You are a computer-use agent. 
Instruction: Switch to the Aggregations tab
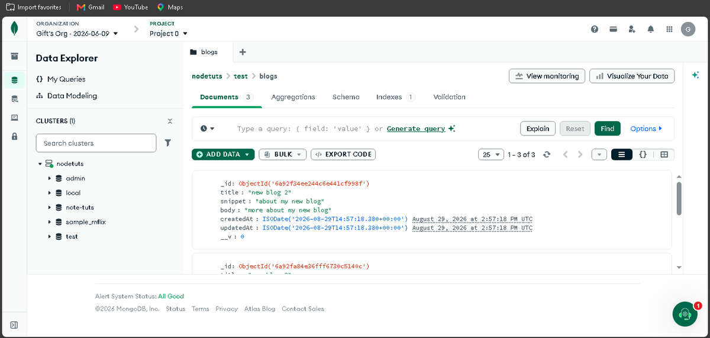[293, 97]
